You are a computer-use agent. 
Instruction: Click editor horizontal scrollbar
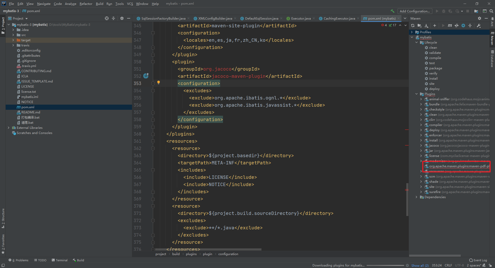click(x=208, y=249)
